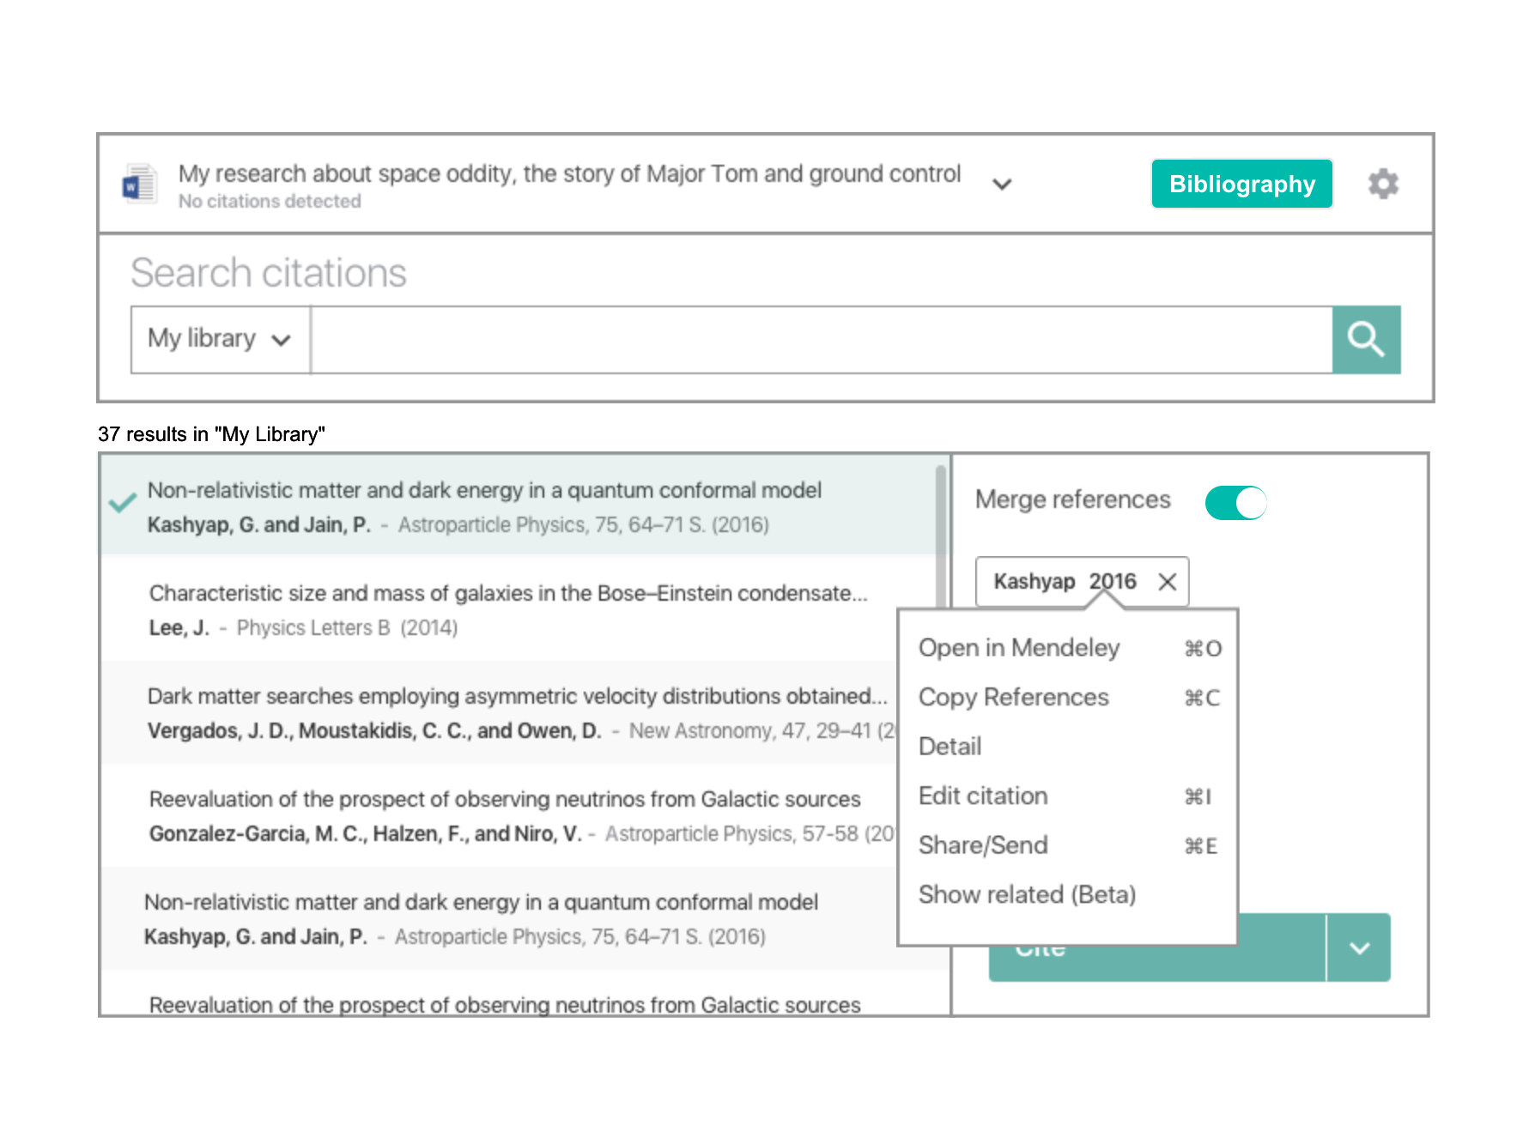The image size is (1517, 1138).
Task: Expand the Cite button dropdown arrow
Action: click(1358, 948)
